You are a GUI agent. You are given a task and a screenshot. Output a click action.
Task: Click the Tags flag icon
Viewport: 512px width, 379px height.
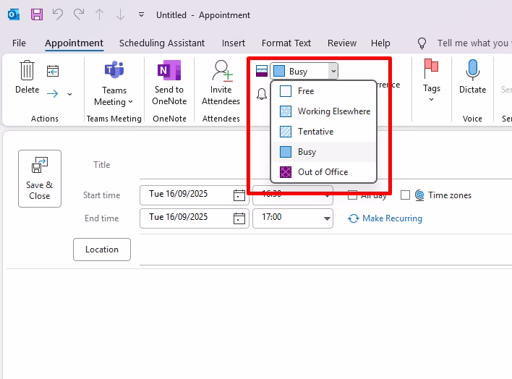(x=431, y=69)
